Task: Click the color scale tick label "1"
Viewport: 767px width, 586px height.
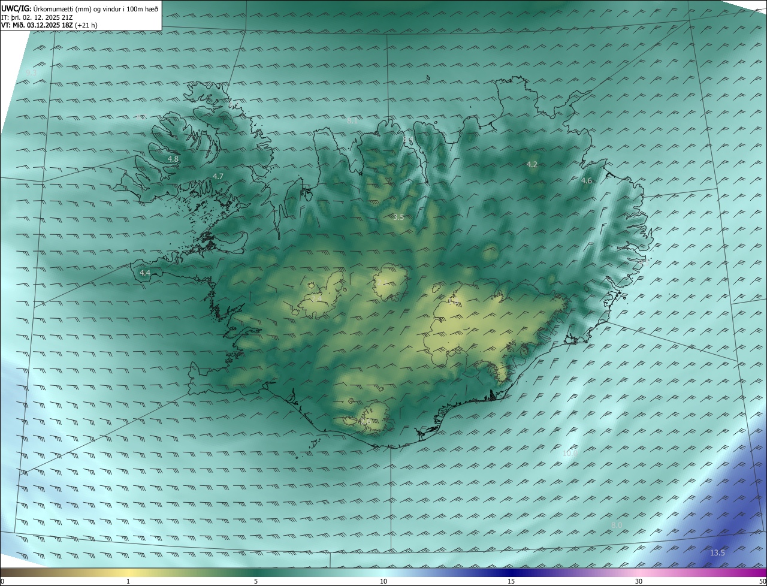Action: pyautogui.click(x=128, y=581)
